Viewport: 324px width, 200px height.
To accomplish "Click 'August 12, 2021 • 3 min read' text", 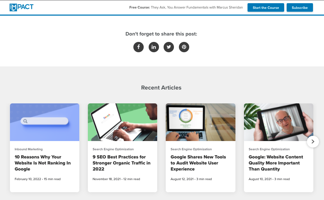I will [x=191, y=179].
